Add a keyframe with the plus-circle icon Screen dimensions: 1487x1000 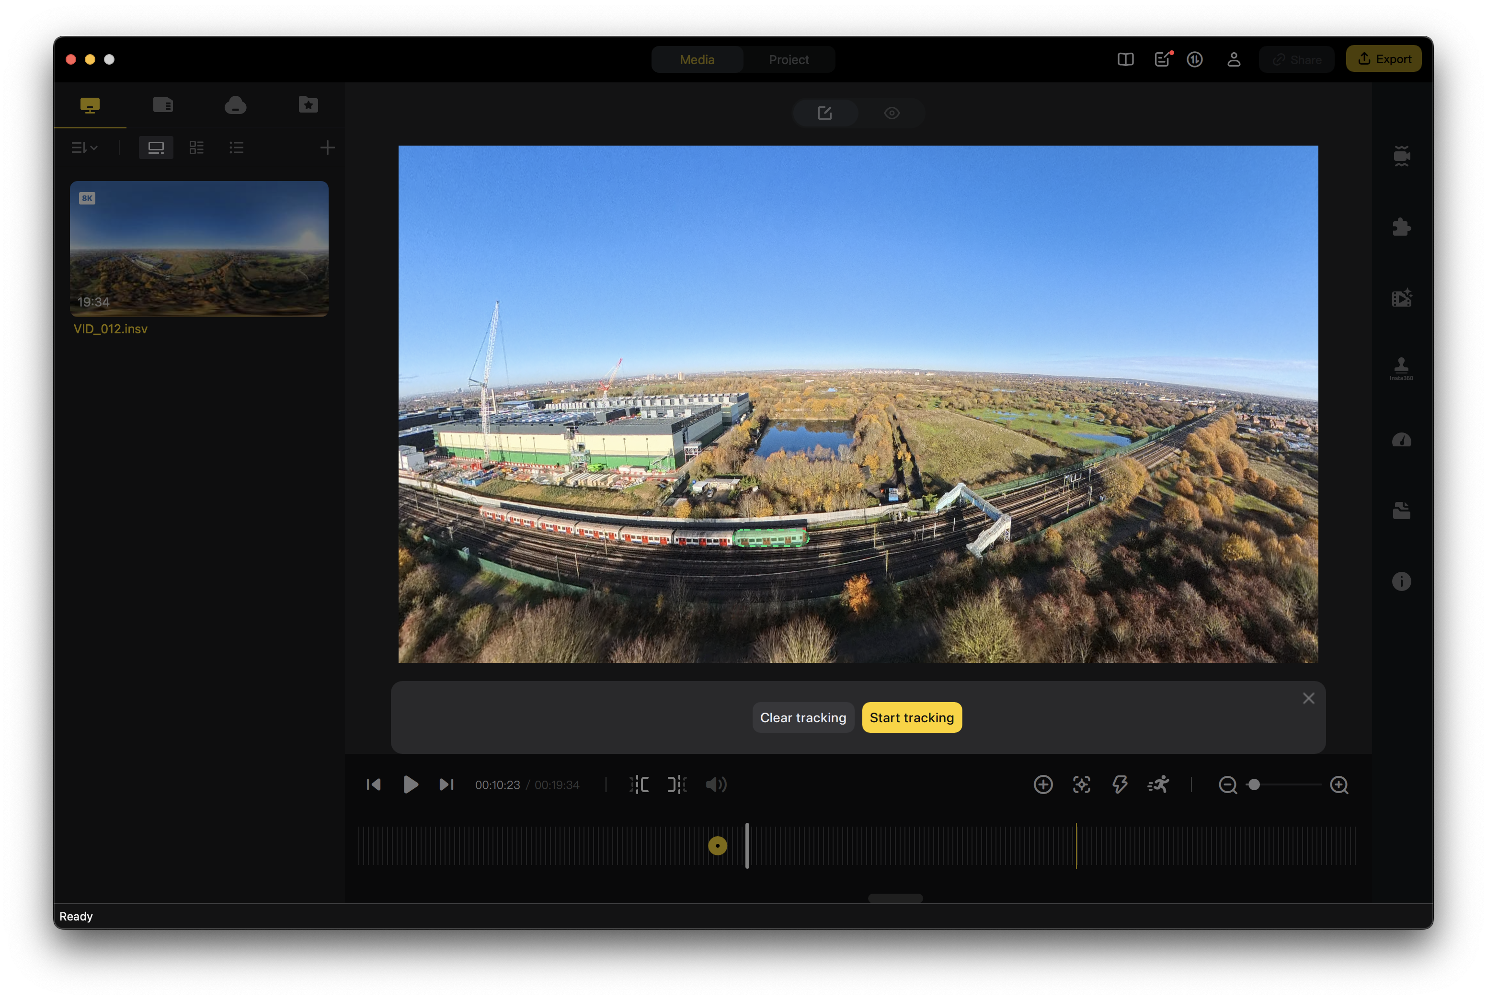[x=1042, y=785]
